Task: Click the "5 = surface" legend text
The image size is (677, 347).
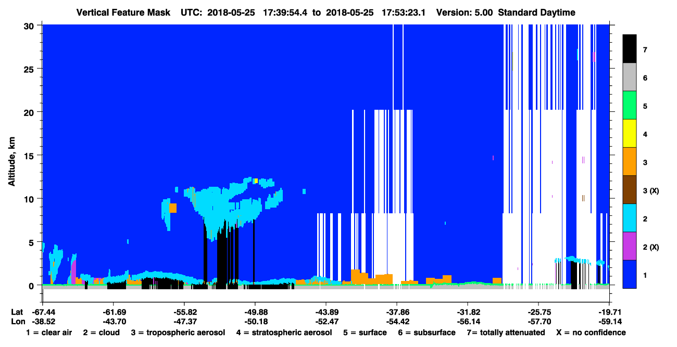Action: [x=365, y=332]
